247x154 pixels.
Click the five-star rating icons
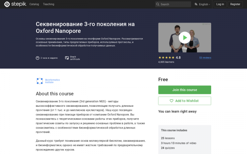click(166, 57)
